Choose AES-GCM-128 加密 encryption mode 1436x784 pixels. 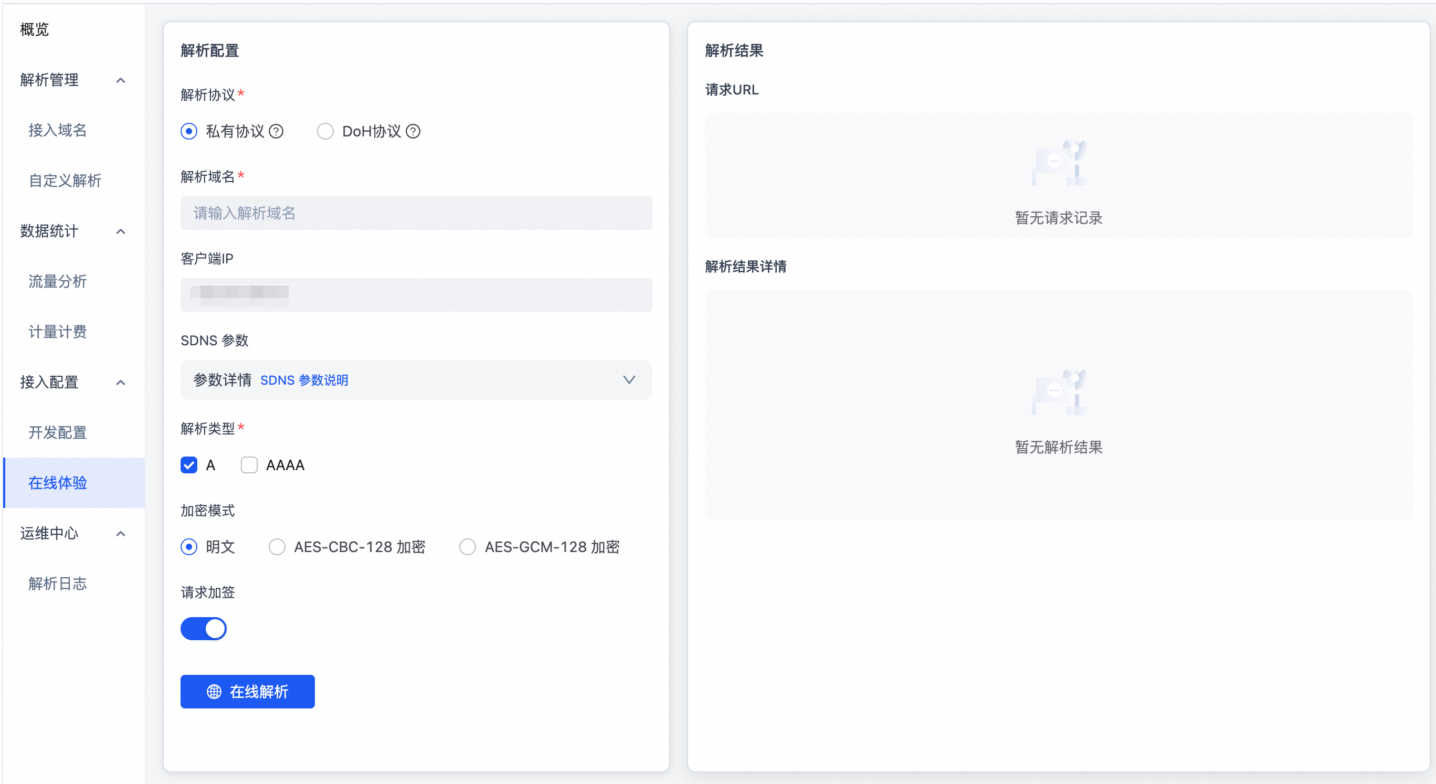pos(467,547)
